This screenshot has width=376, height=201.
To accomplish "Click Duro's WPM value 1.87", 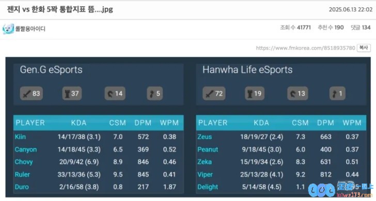I will pos(169,187).
